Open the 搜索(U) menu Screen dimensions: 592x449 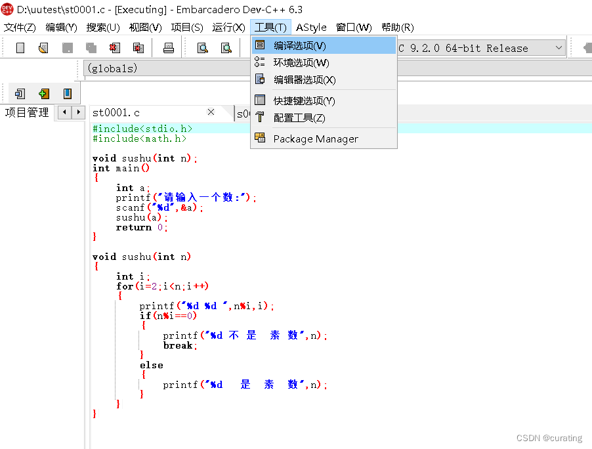click(103, 28)
